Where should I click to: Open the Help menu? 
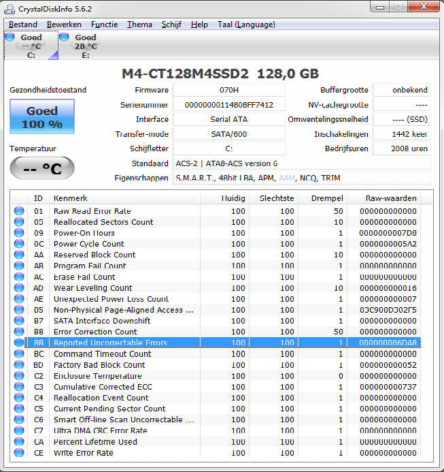199,25
